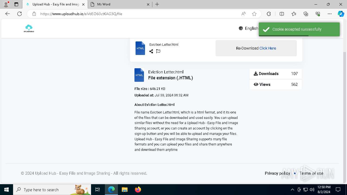Show hidden system tray icons
Viewport: 347px width, 195px height.
(292, 190)
